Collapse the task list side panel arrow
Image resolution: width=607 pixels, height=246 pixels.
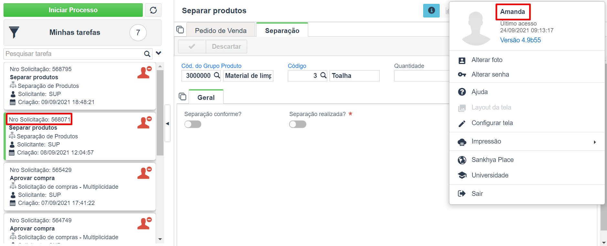click(167, 123)
